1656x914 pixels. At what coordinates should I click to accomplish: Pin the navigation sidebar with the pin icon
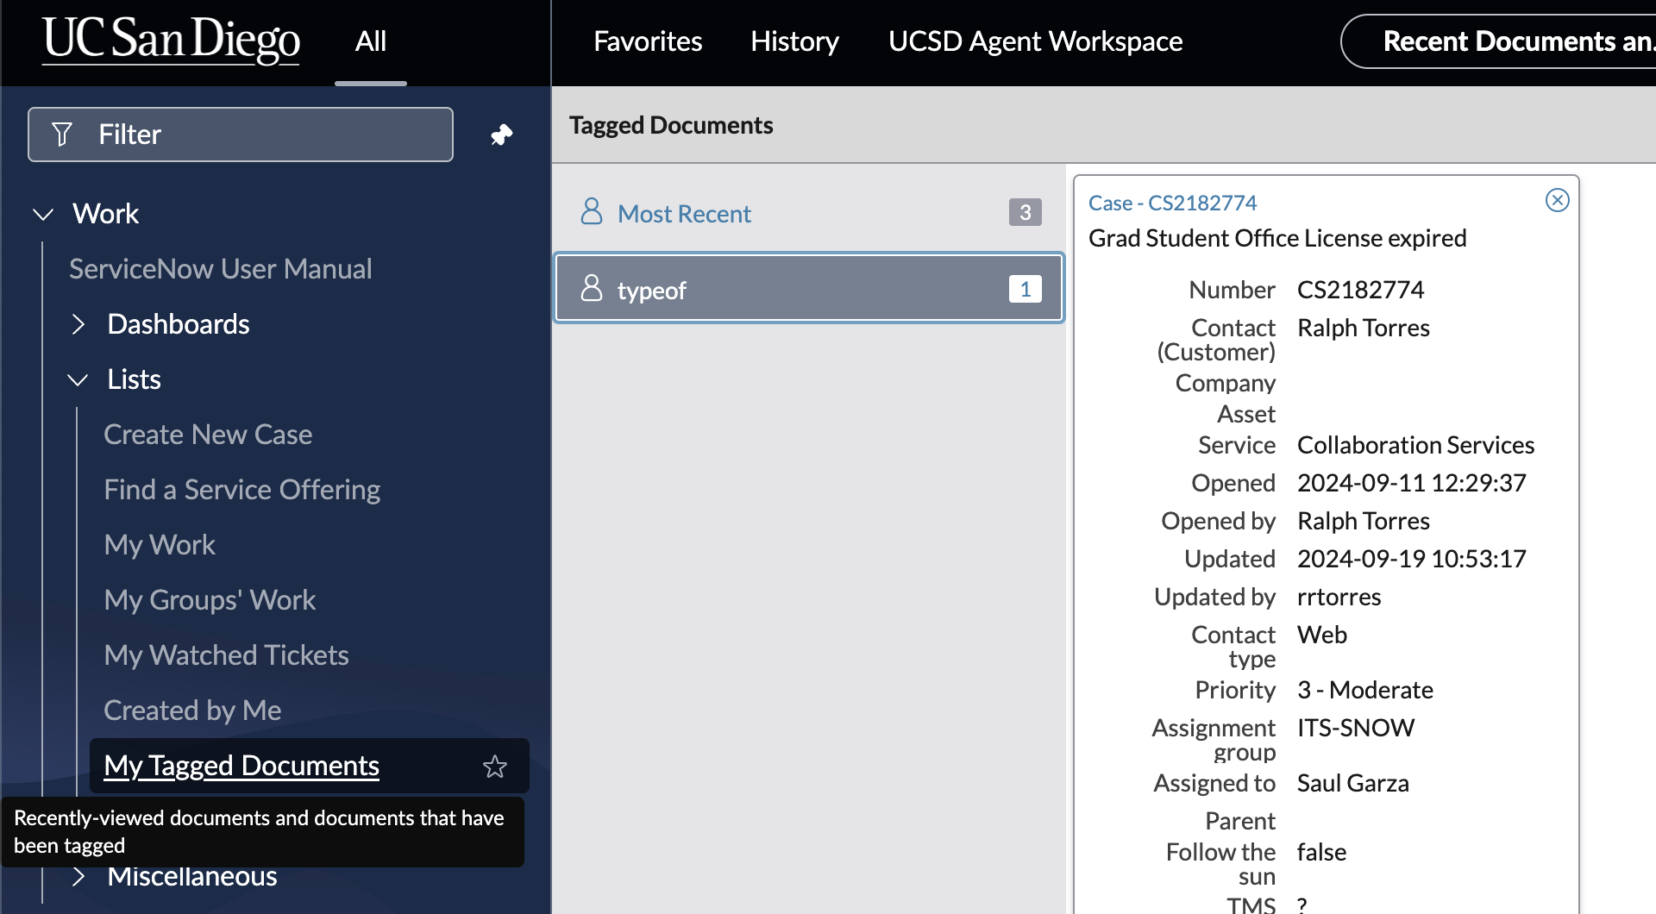(501, 135)
